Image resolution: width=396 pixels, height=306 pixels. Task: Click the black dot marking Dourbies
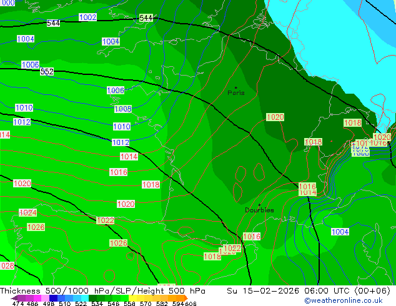[x=259, y=205]
